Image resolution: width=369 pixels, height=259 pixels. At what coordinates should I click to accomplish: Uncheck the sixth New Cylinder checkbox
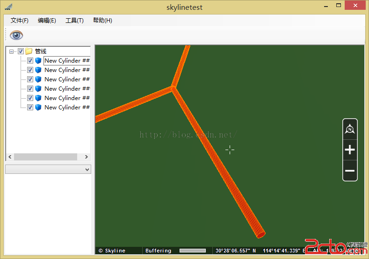30,108
